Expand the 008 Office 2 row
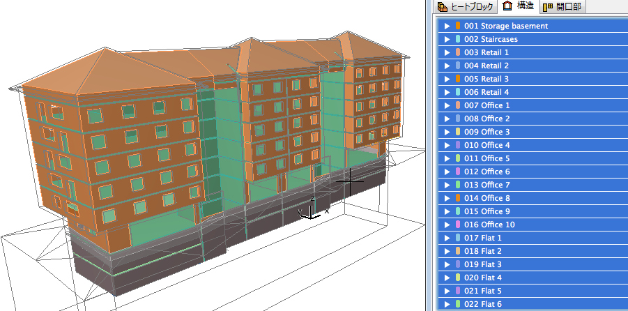Viewport: 628px width, 311px height. pos(447,119)
